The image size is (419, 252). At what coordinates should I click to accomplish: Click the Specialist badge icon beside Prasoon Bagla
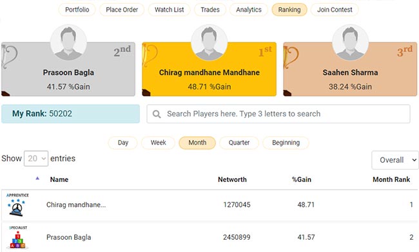pyautogui.click(x=17, y=237)
